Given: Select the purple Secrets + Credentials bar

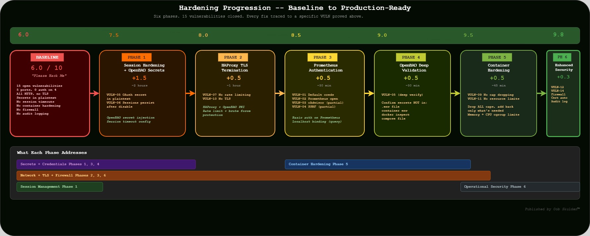Looking at the screenshot, I should coord(106,164).
